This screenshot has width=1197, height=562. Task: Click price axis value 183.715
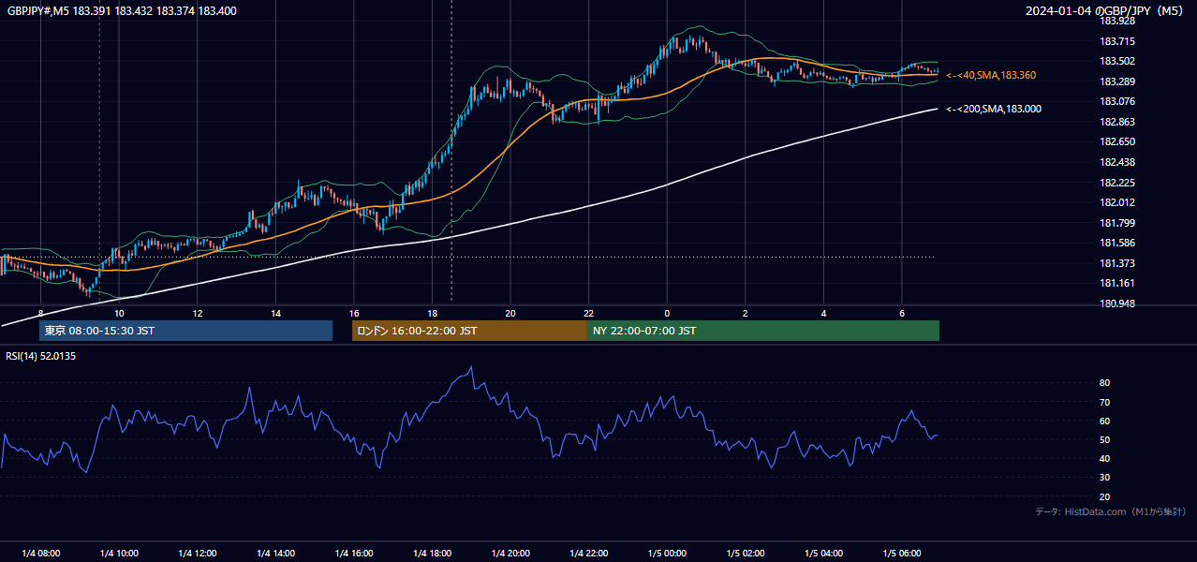pos(1117,41)
